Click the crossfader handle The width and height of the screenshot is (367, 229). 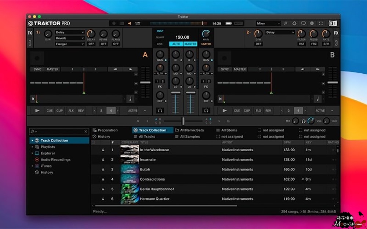coord(183,121)
